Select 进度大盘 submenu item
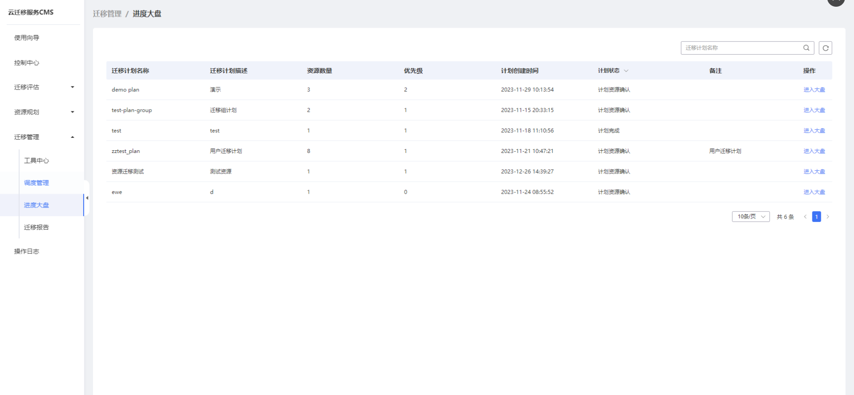This screenshot has height=395, width=854. click(37, 205)
